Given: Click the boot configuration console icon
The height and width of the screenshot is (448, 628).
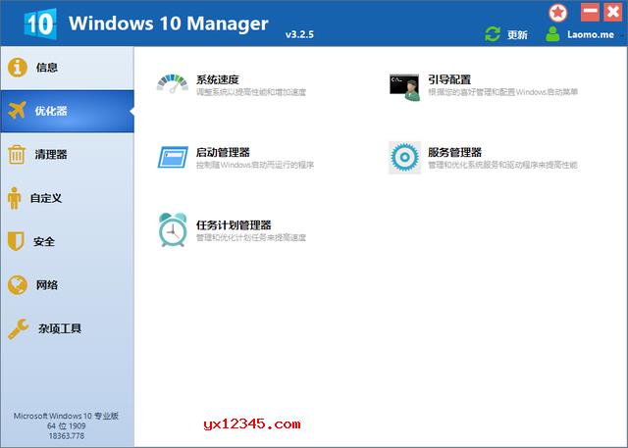Looking at the screenshot, I should (x=404, y=87).
